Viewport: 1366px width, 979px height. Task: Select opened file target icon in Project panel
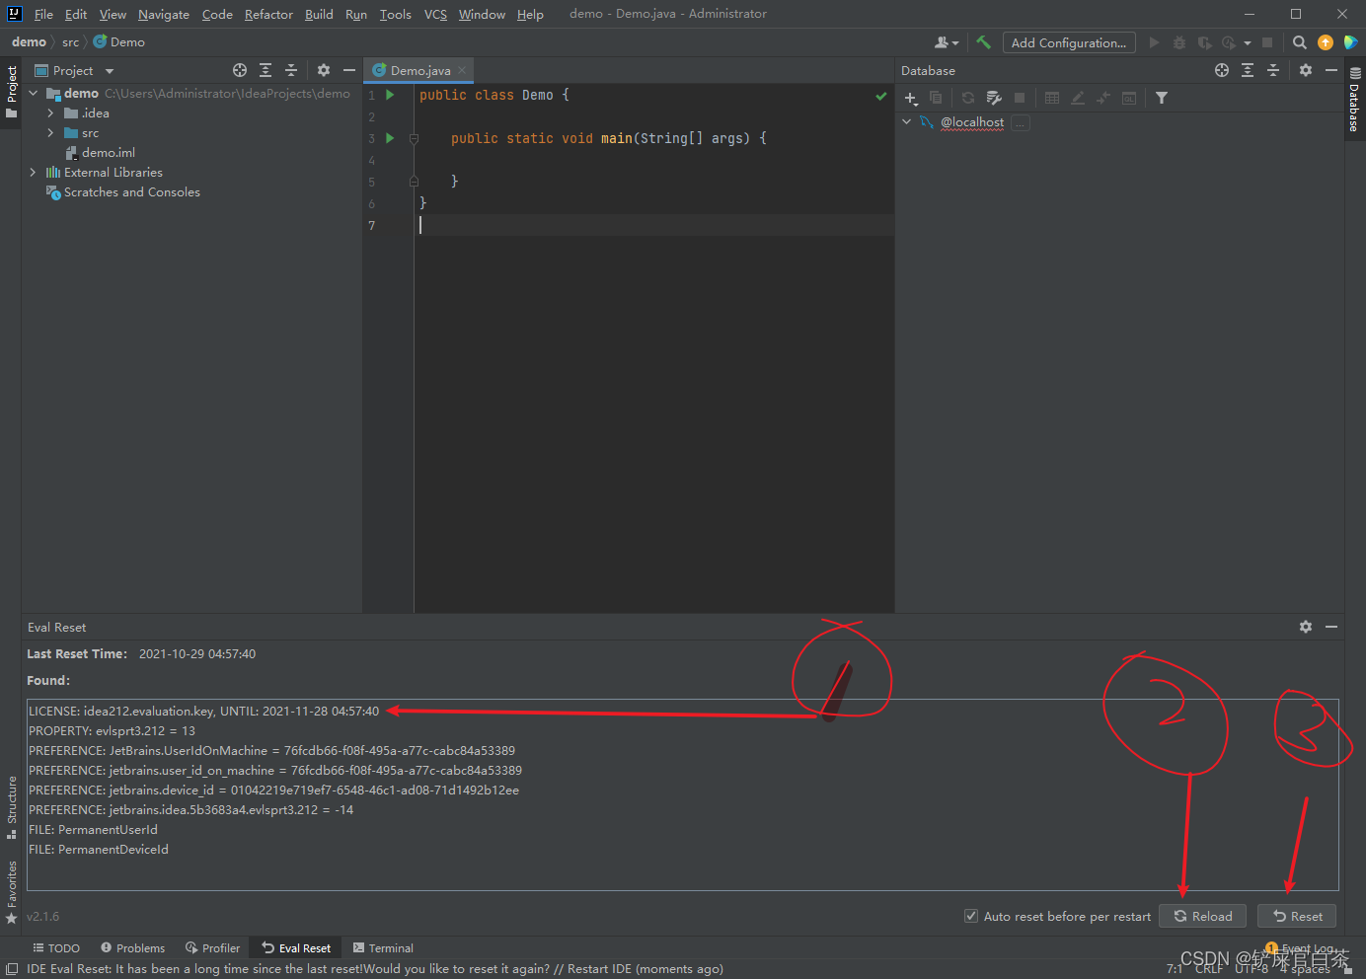[x=240, y=70]
